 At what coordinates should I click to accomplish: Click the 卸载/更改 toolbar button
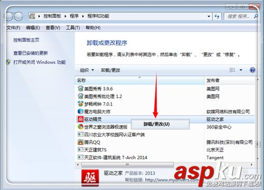pyautogui.click(x=110, y=70)
